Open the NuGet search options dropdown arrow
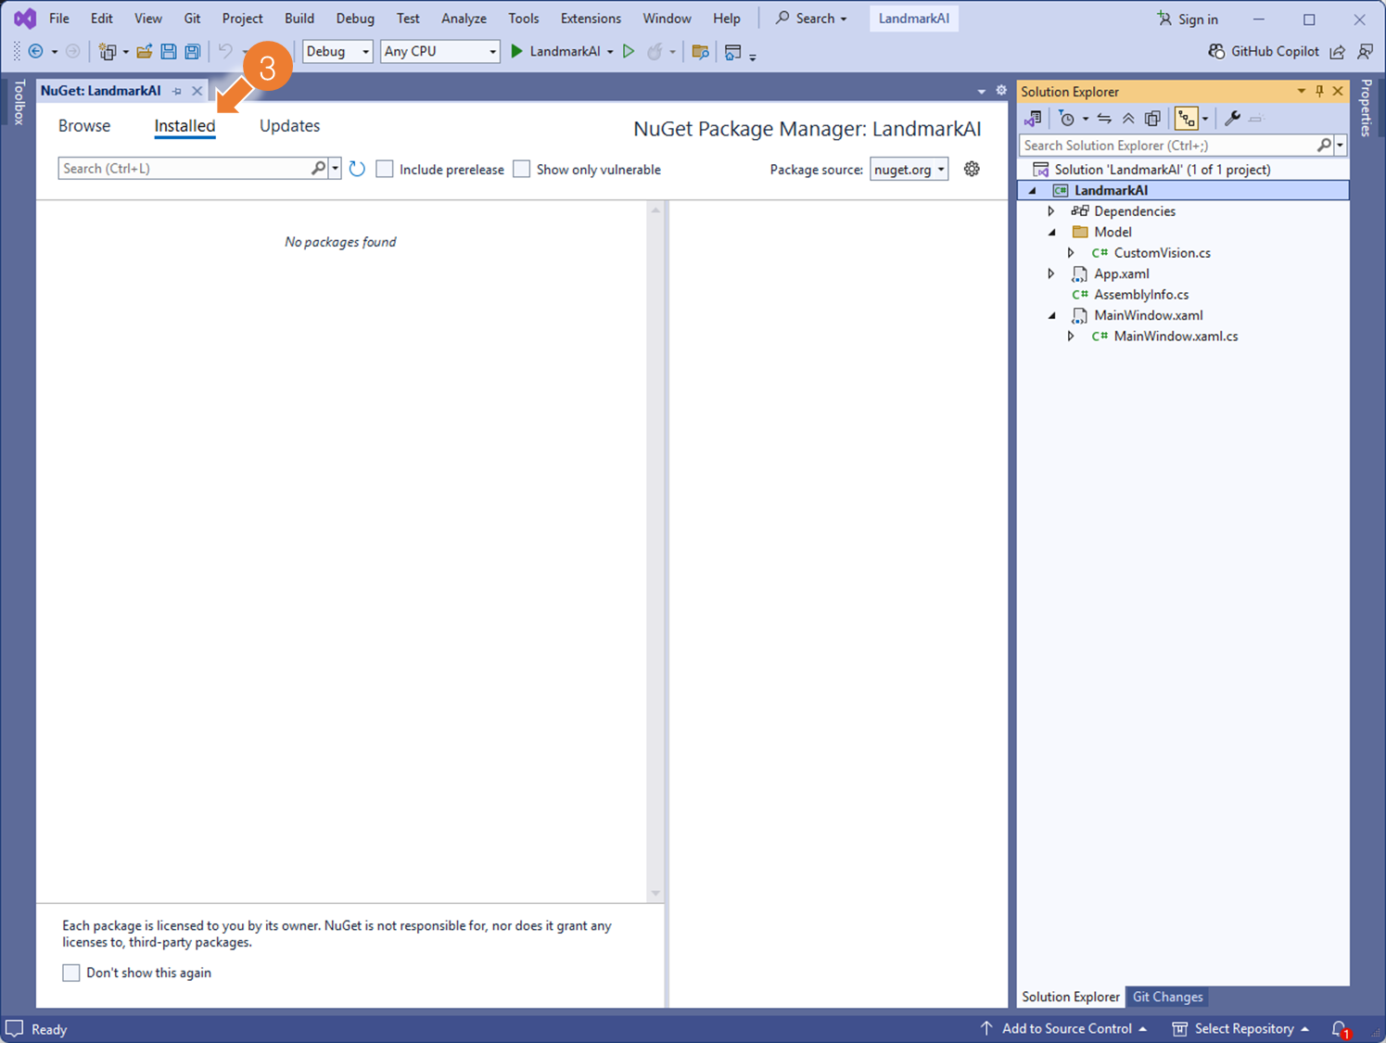 coord(336,169)
